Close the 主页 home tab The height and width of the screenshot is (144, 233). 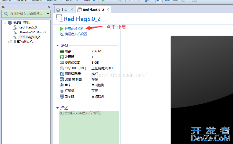(72, 9)
